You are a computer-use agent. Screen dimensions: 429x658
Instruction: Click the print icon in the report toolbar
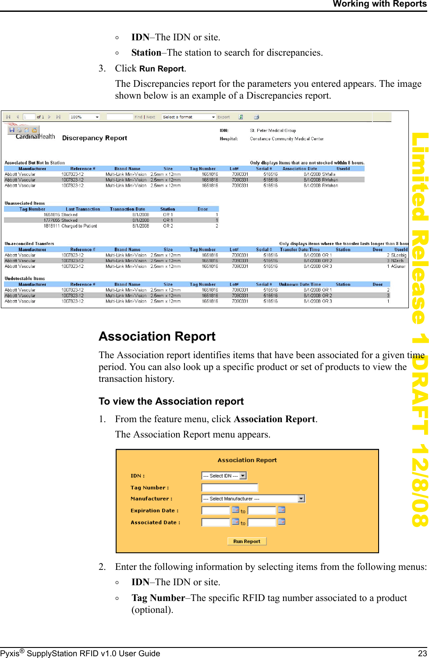coord(257,117)
